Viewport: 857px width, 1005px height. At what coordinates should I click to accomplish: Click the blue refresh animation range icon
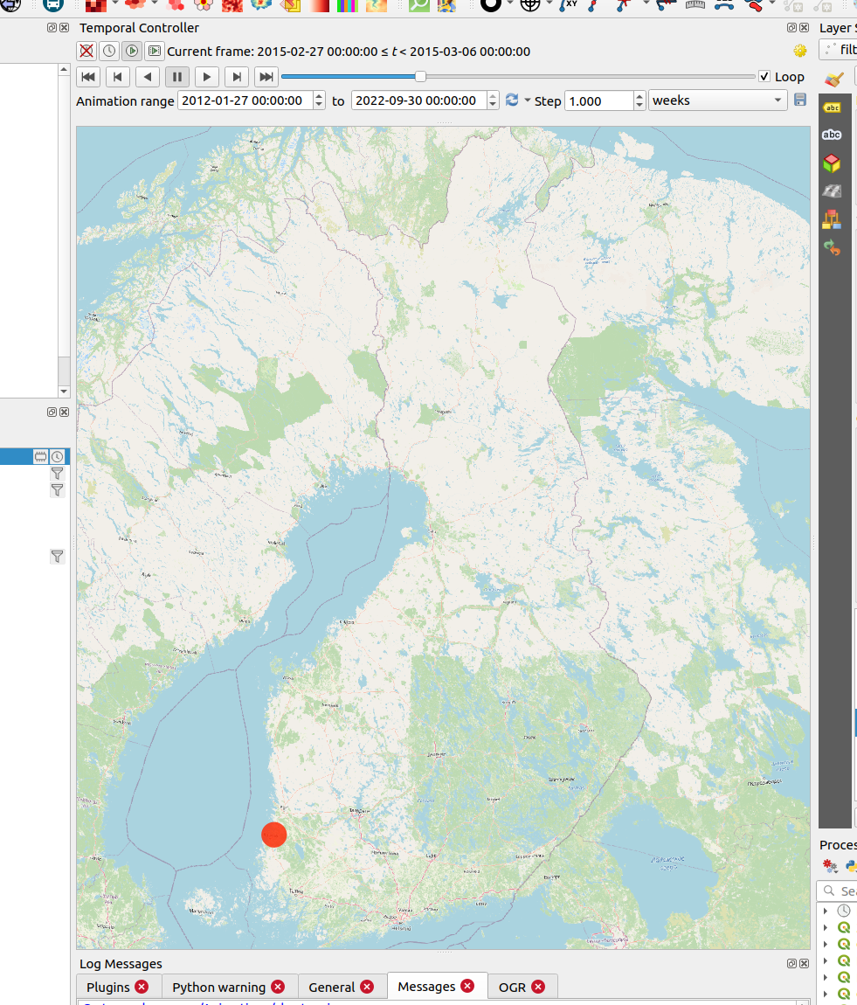[512, 100]
